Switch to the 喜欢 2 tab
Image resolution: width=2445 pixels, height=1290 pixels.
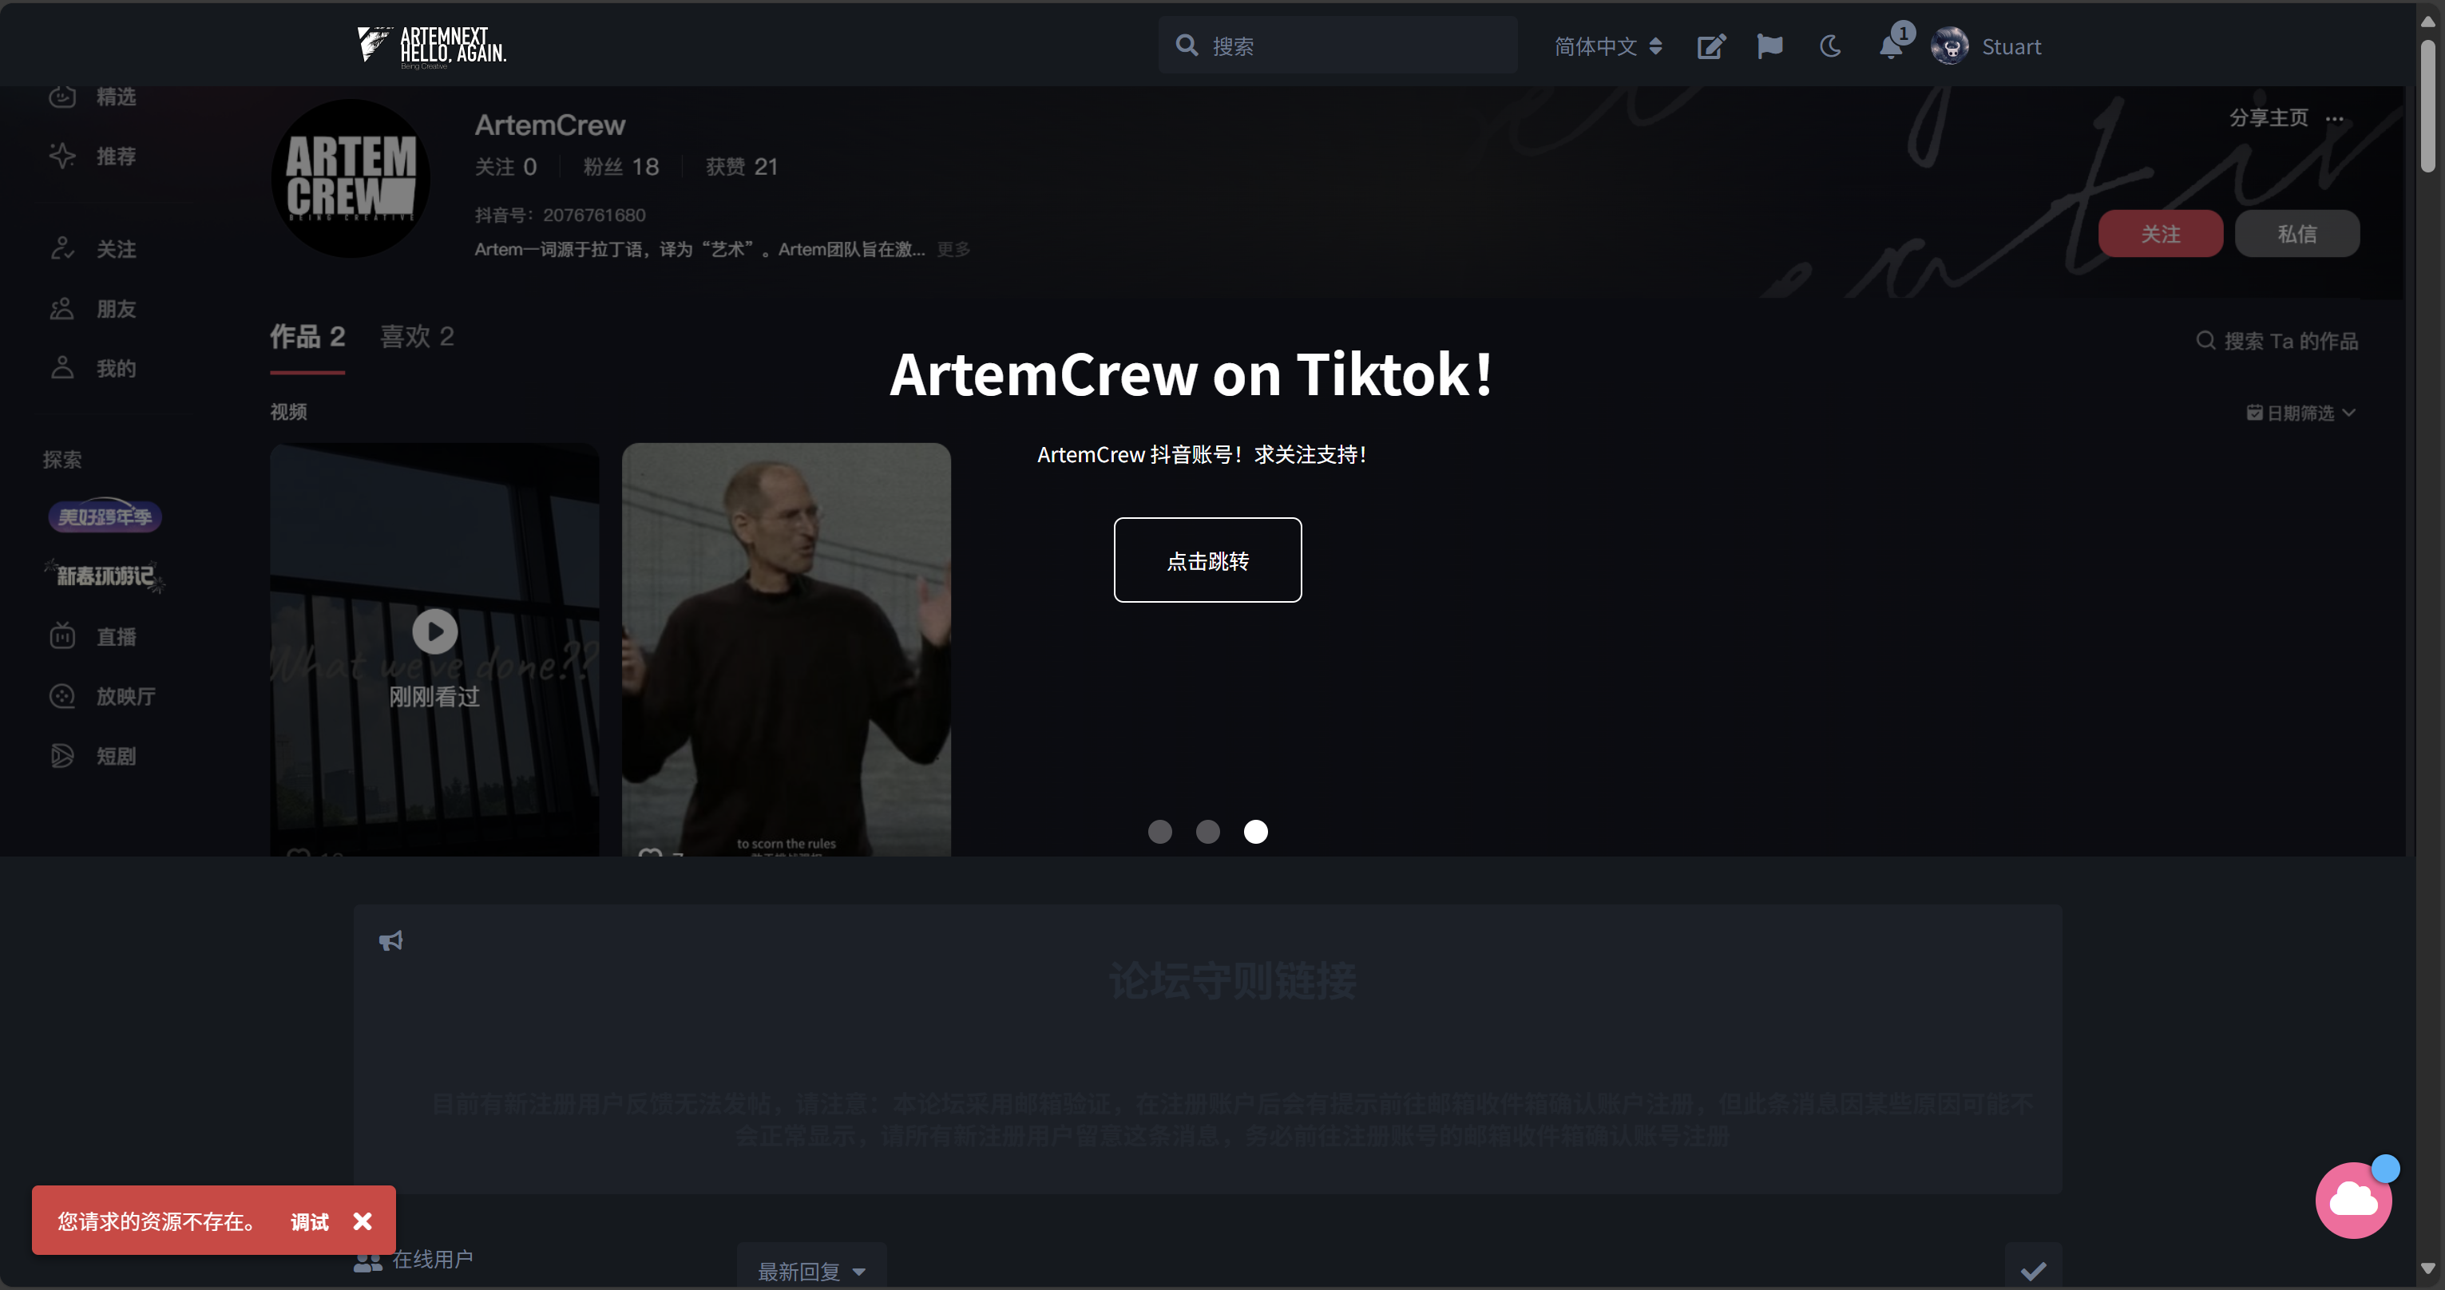coord(417,337)
